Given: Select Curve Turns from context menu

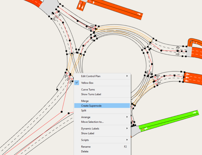Looking at the screenshot, I should [102, 89].
